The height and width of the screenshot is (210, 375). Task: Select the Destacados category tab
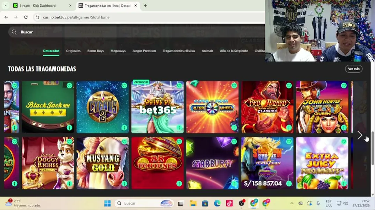pyautogui.click(x=51, y=51)
